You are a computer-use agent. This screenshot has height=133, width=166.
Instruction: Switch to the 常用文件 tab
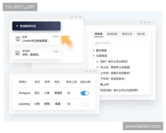(127, 34)
